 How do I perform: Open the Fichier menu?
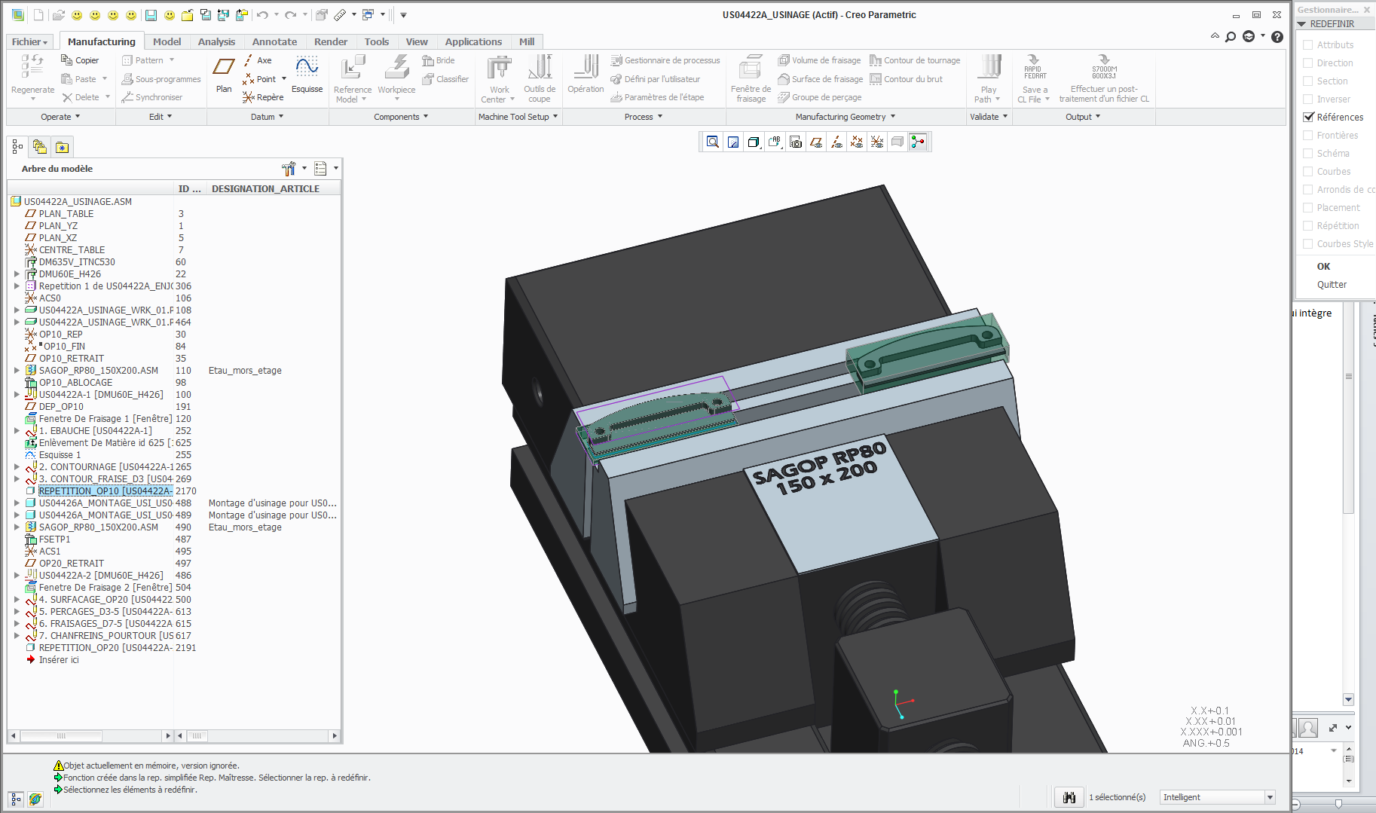coord(30,42)
